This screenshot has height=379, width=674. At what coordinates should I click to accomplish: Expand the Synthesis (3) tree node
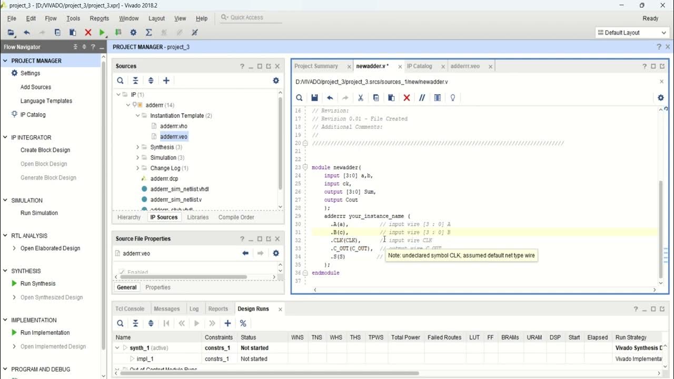click(138, 147)
